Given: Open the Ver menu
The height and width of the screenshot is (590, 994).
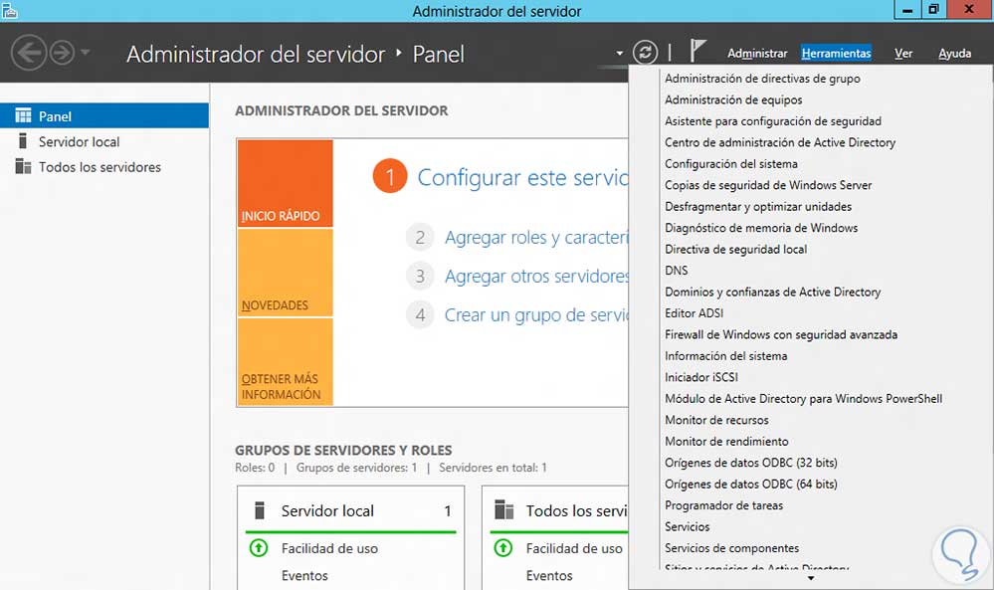Looking at the screenshot, I should pos(903,54).
